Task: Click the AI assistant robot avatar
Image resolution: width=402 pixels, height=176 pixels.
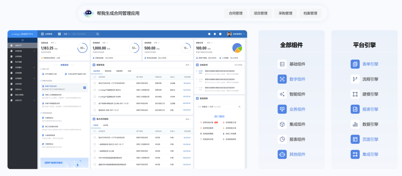Action: [x=88, y=13]
